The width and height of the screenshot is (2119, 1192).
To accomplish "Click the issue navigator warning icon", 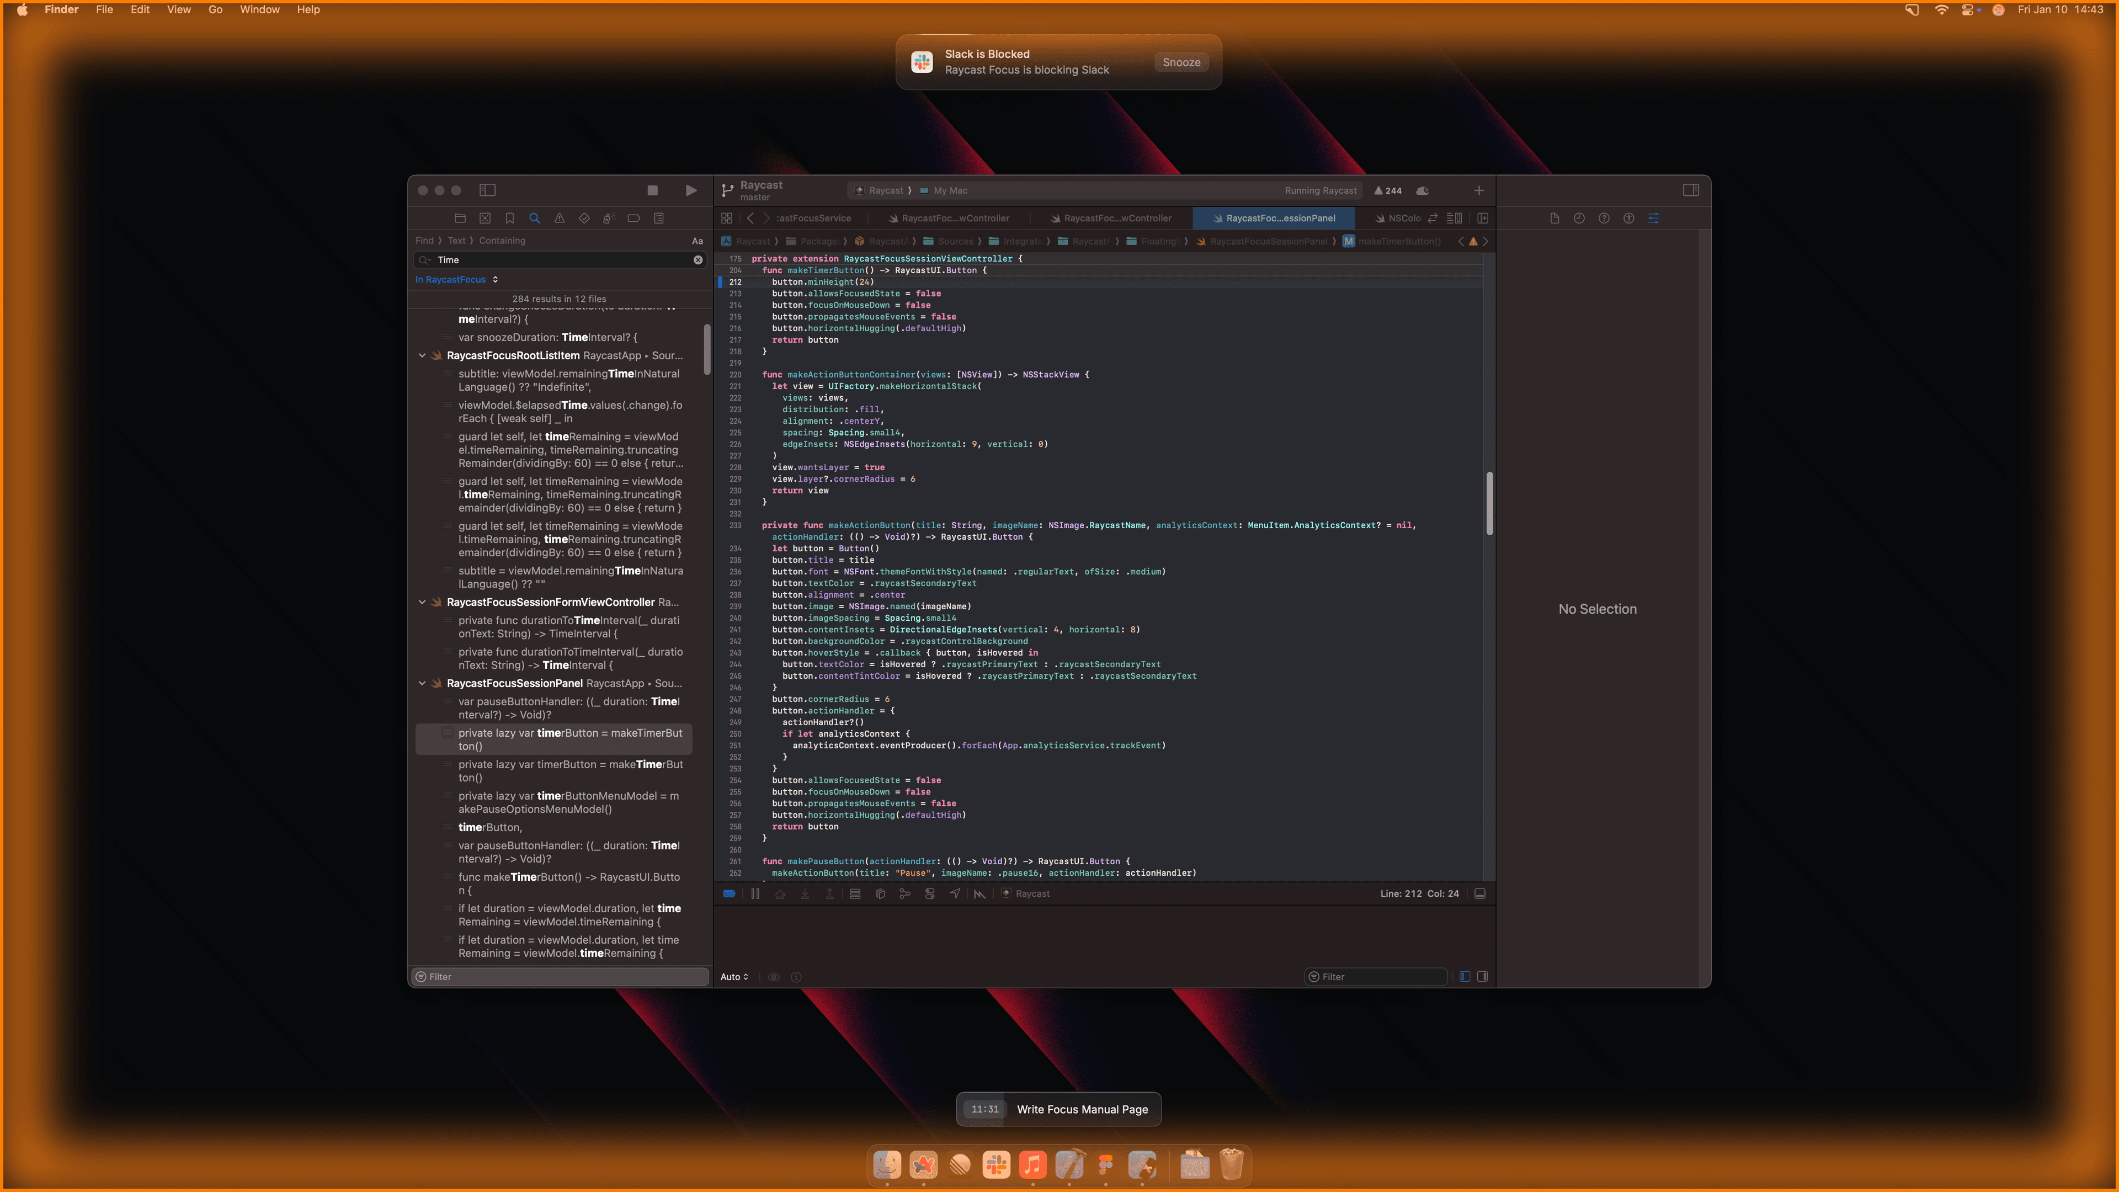I will [x=560, y=218].
